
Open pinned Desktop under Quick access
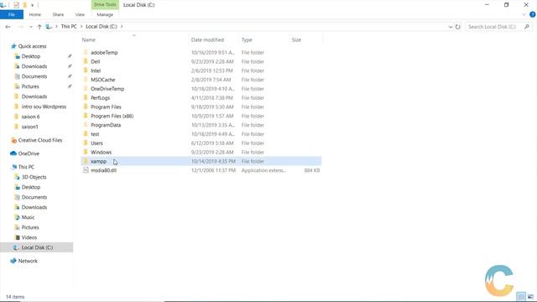[31, 56]
